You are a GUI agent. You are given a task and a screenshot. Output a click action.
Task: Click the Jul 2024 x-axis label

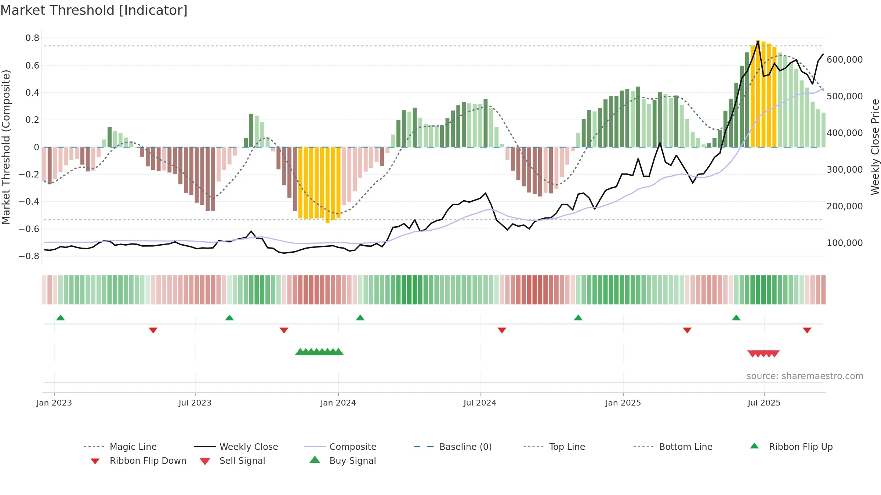pos(480,403)
